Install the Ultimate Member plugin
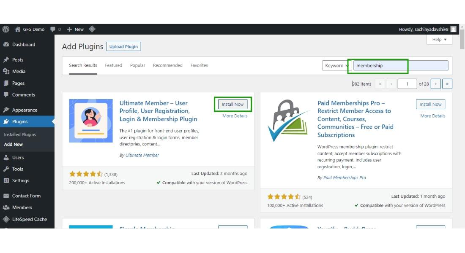This screenshot has height=253, width=465. 232,104
